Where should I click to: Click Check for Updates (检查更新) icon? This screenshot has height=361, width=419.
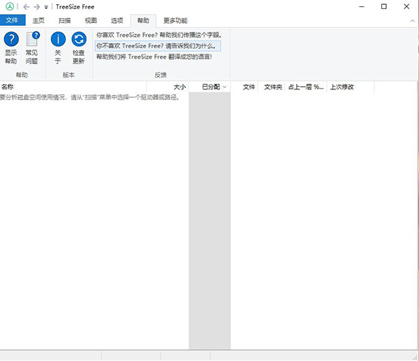click(79, 39)
